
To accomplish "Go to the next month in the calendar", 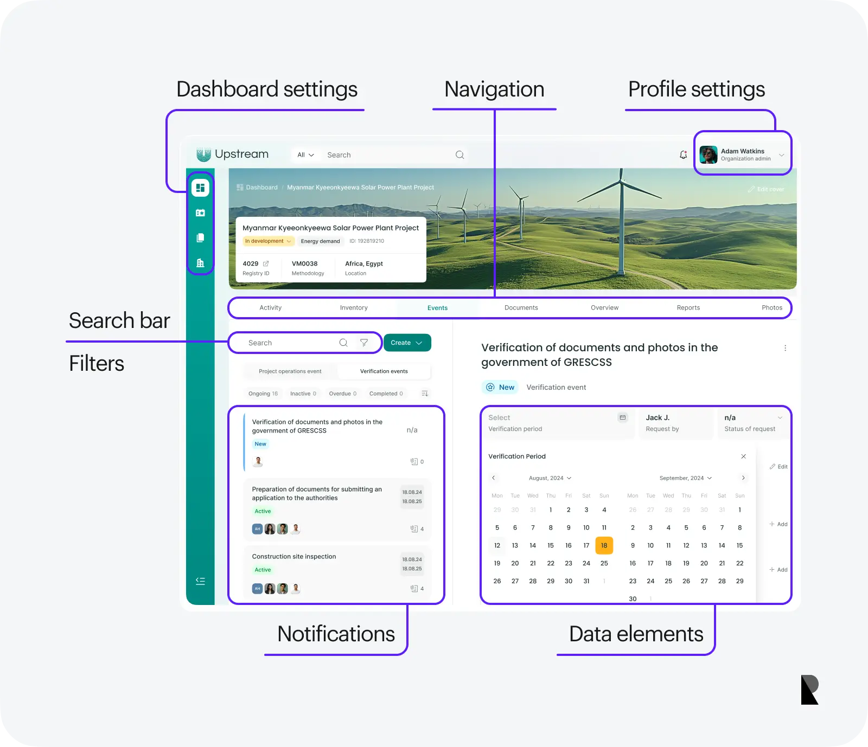I will click(x=743, y=478).
